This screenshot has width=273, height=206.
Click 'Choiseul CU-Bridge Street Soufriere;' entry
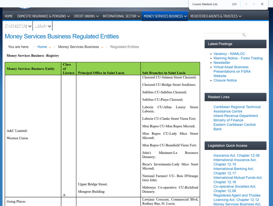click(x=169, y=85)
